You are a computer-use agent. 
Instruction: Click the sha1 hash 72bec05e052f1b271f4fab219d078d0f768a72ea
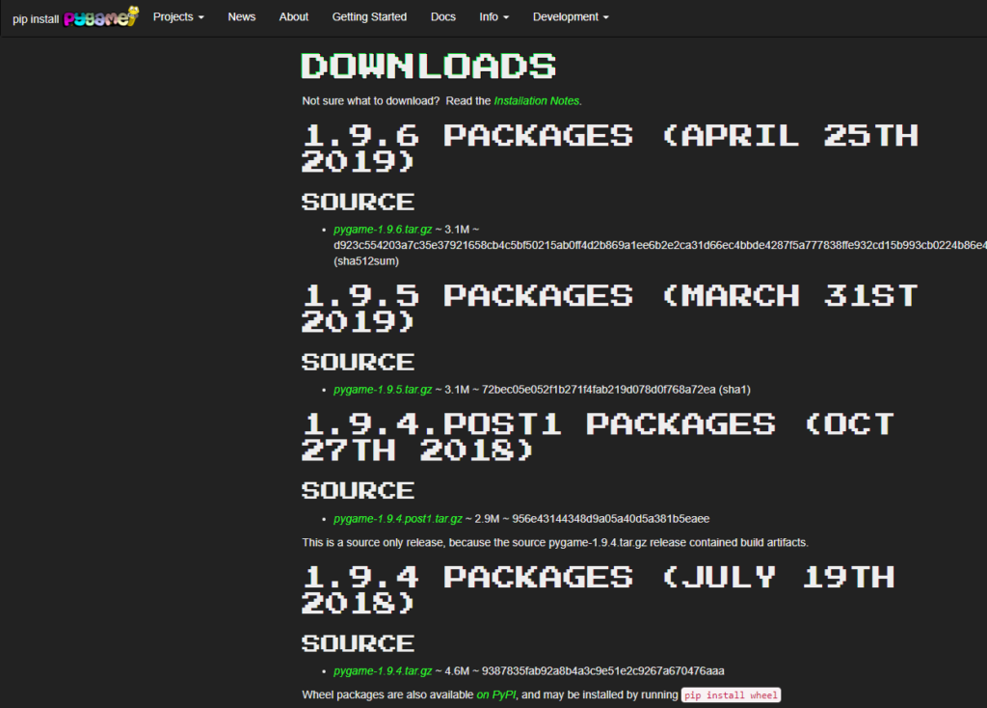pyautogui.click(x=599, y=390)
